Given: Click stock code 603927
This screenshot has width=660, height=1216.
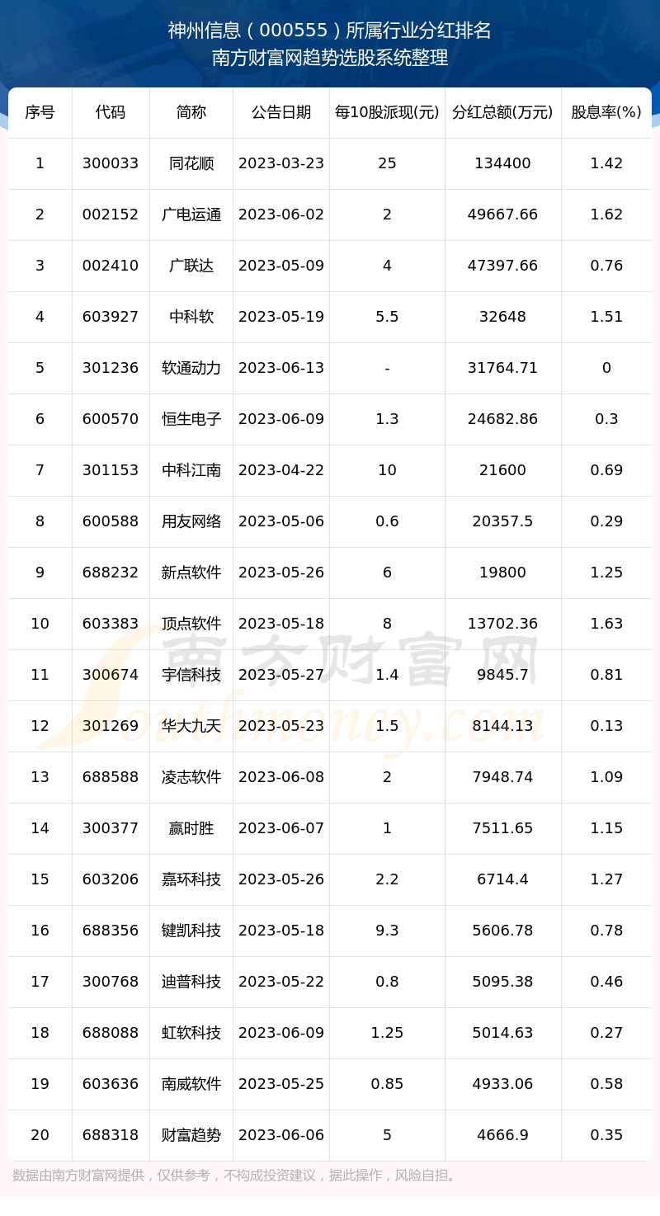Looking at the screenshot, I should tap(111, 317).
